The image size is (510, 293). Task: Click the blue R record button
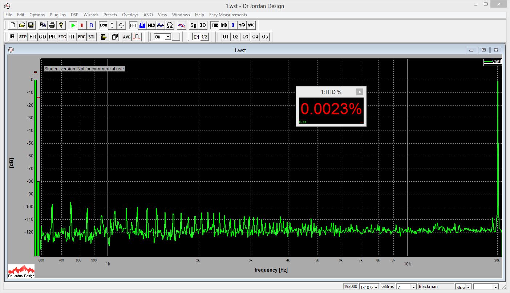click(x=91, y=25)
